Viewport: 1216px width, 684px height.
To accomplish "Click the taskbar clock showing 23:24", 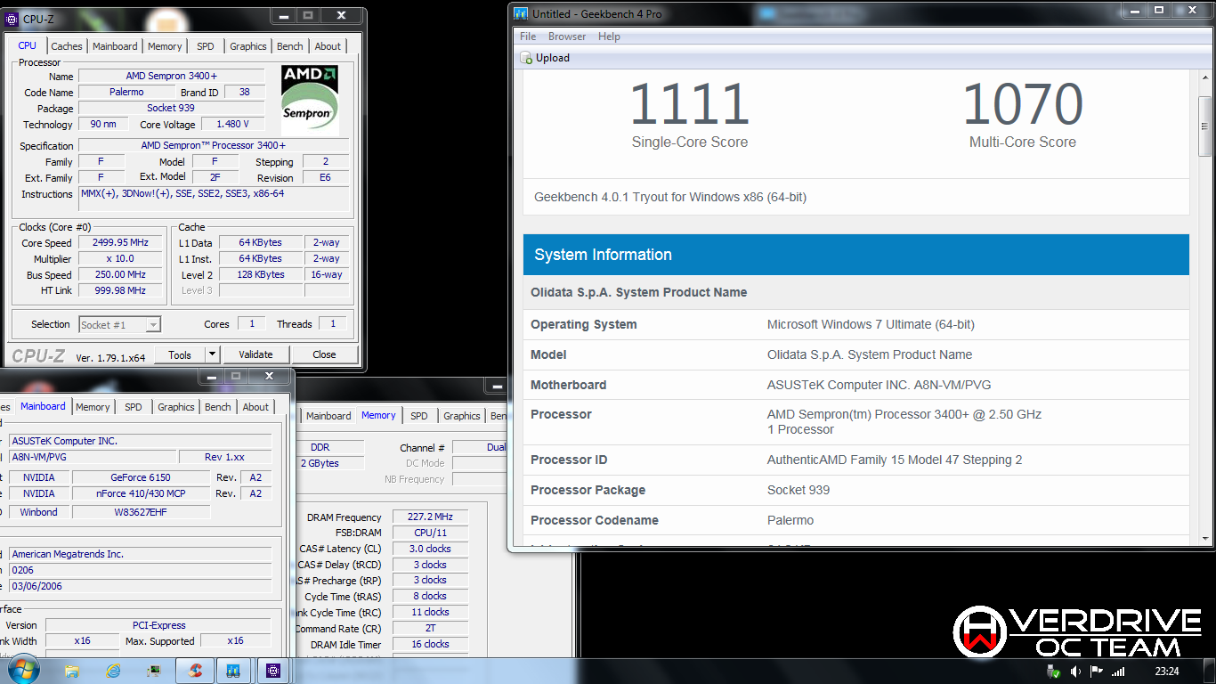I will (x=1166, y=672).
